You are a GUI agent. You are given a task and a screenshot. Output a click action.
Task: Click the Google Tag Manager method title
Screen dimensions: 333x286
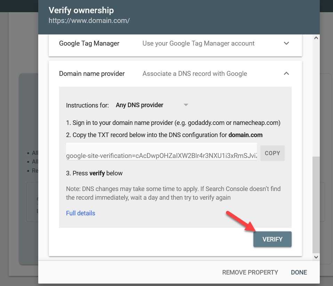tap(89, 43)
